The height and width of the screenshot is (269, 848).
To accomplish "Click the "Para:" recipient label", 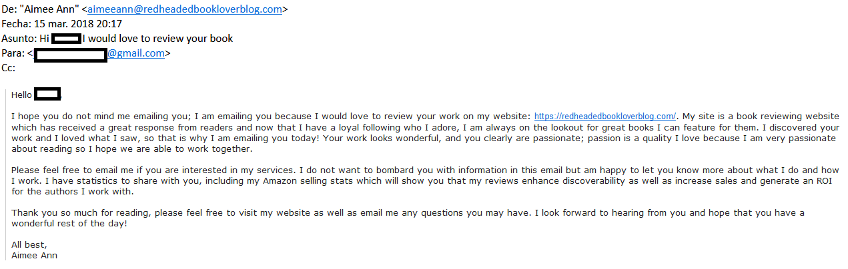I will pos(13,53).
